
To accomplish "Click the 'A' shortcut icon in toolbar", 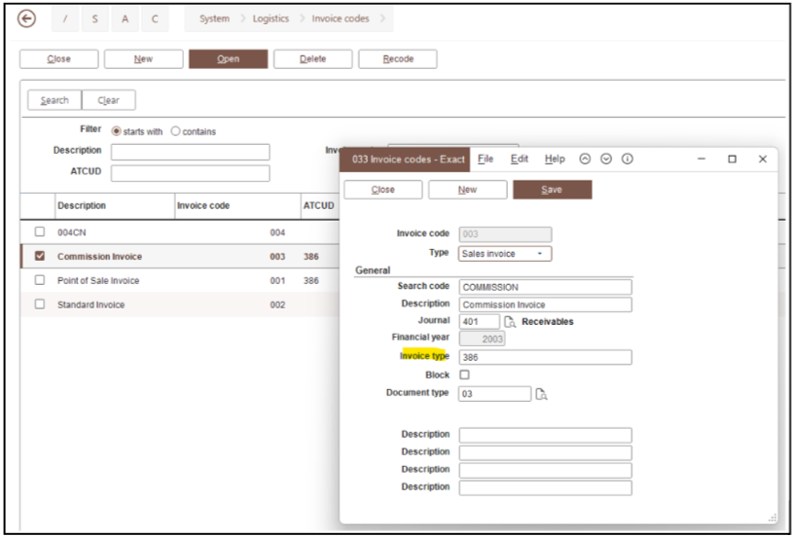I will tap(124, 21).
